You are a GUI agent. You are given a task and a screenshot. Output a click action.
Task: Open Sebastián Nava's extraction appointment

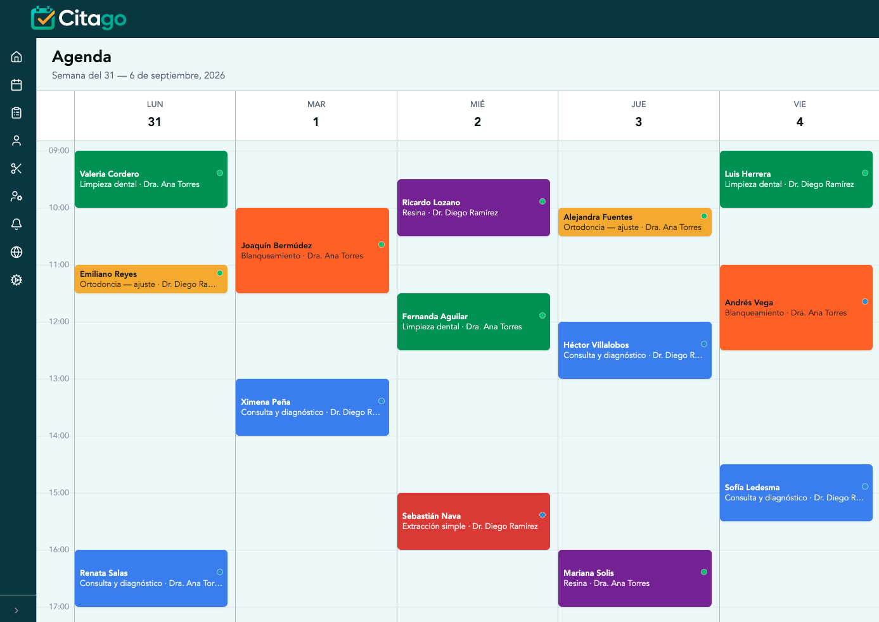click(x=473, y=521)
